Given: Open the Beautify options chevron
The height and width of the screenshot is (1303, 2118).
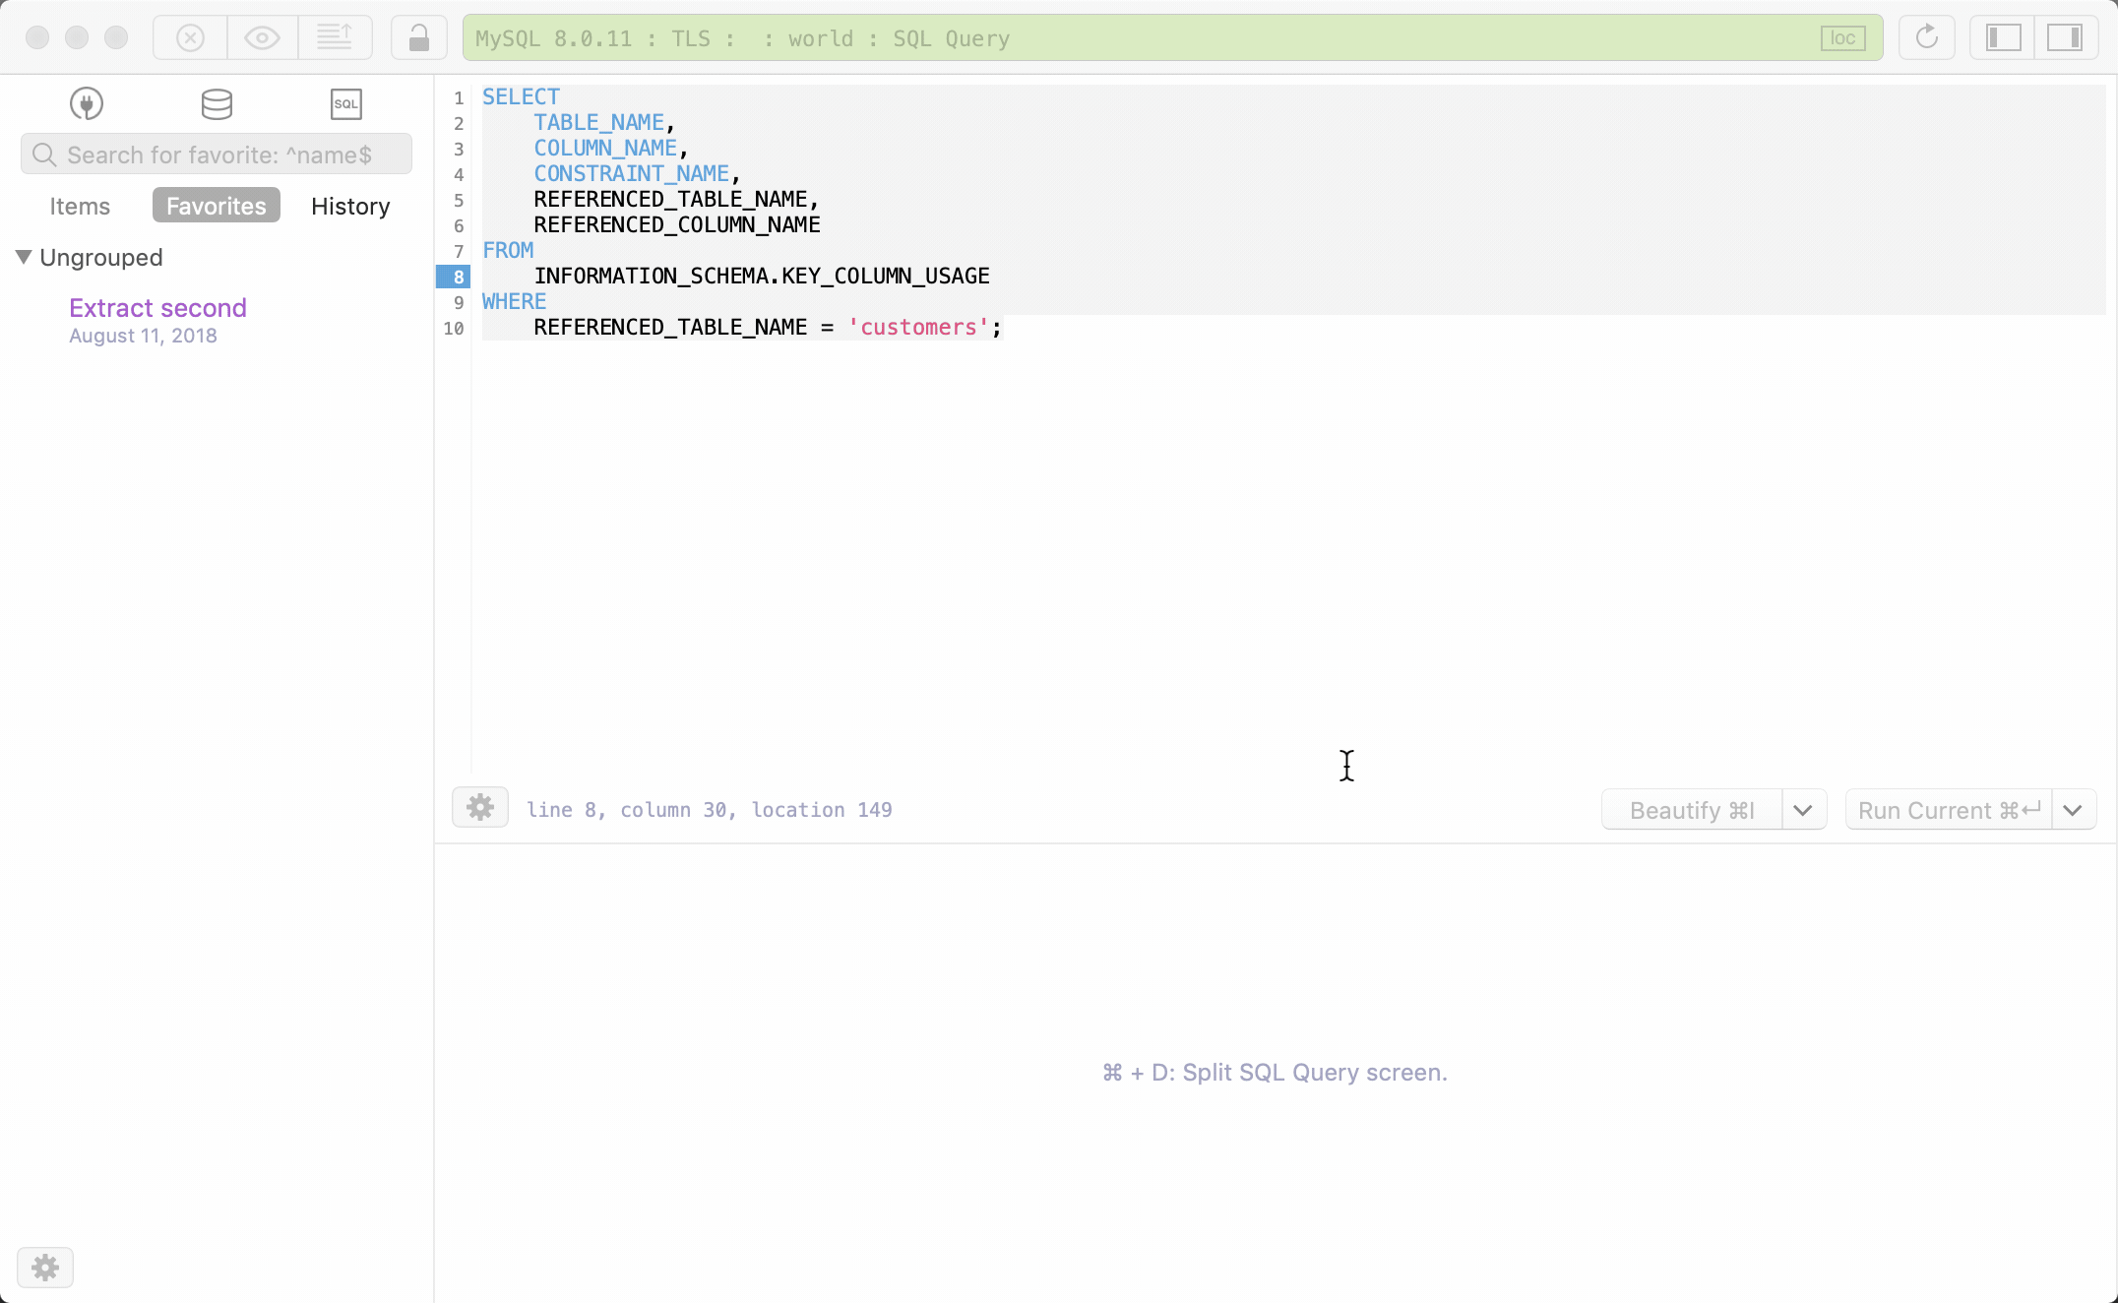Looking at the screenshot, I should click(1804, 809).
